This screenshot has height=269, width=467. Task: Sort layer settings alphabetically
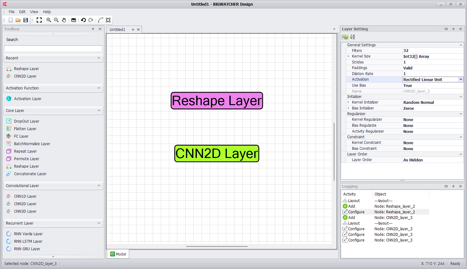coord(353,37)
